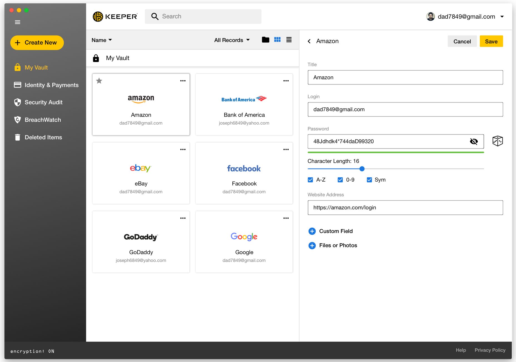516x362 pixels.
Task: Go back using the arrow beside Amazon
Action: 309,41
